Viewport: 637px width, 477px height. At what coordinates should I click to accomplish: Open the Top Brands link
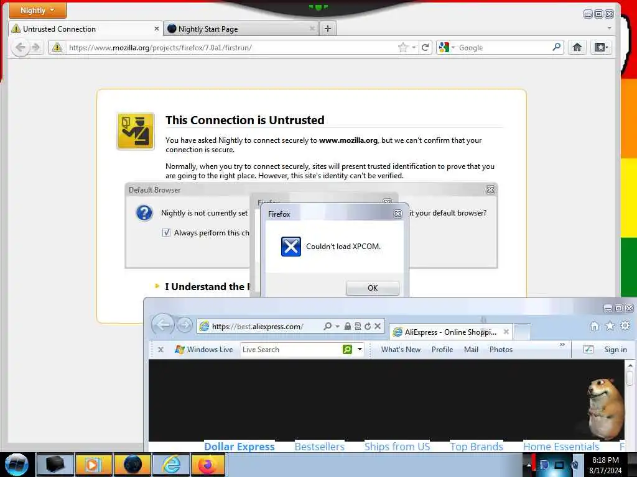click(x=476, y=446)
